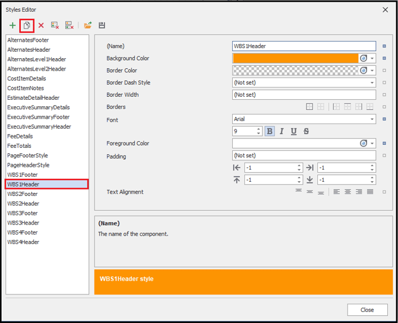Image resolution: width=398 pixels, height=323 pixels.
Task: Set vertical text alignment to bottom
Action: click(321, 192)
